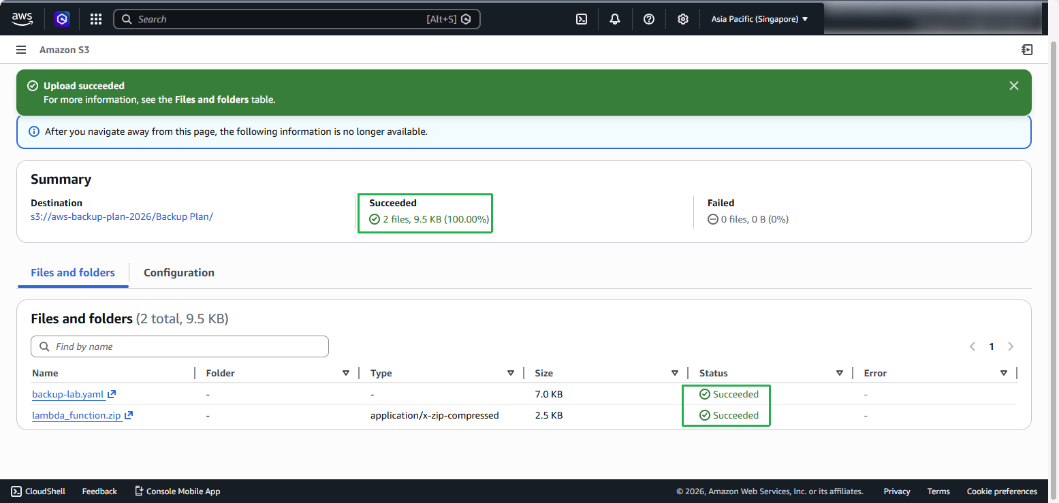Screen dimensions: 1059x503
Task: Dismiss the Upload succeeded banner
Action: (x=1014, y=86)
